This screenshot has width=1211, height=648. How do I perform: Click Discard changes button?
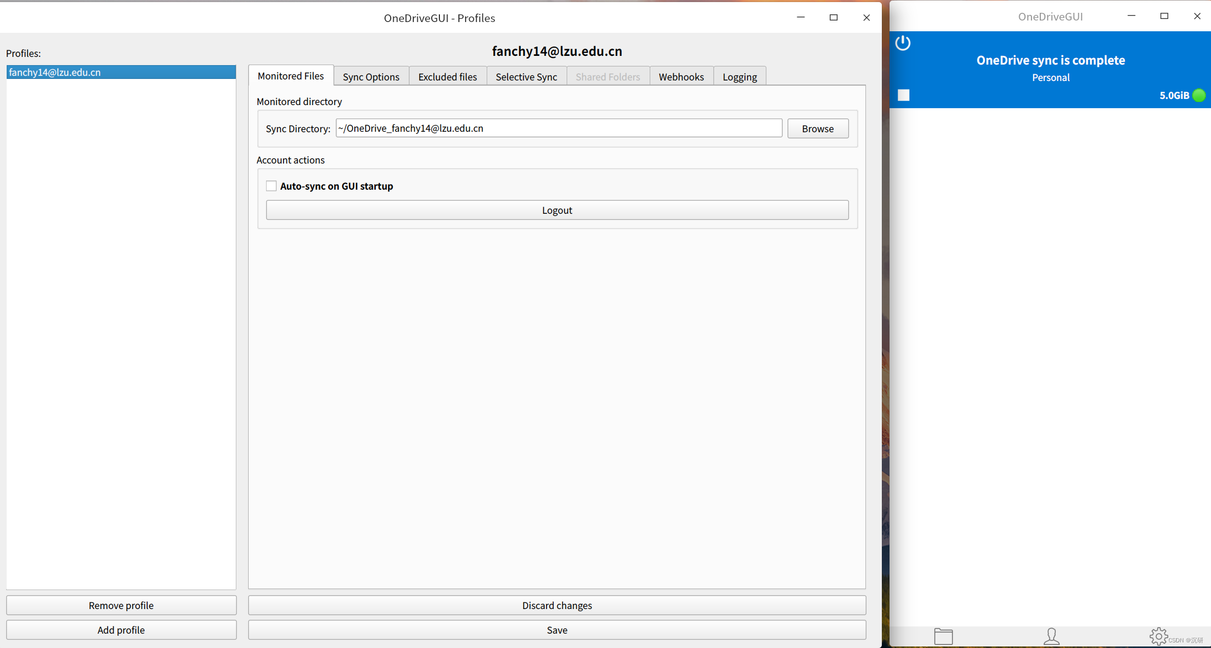coord(557,605)
